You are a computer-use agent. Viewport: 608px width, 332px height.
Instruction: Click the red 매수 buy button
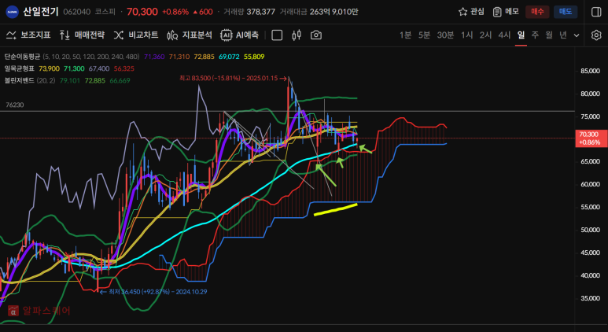point(537,12)
